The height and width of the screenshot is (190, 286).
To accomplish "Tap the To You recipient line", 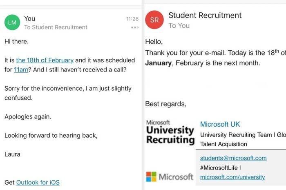I will (x=179, y=25).
